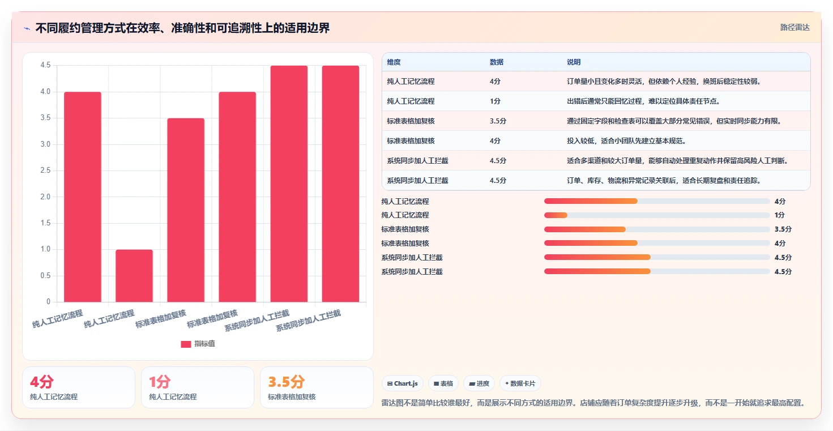Image resolution: width=833 pixels, height=431 pixels.
Task: Click the 纯人工记忆流程 progress bar showing 1分
Action: pos(657,215)
